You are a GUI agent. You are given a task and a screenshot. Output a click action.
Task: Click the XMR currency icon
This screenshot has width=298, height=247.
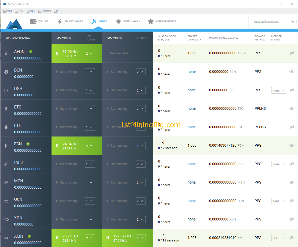pyautogui.click(x=6, y=238)
